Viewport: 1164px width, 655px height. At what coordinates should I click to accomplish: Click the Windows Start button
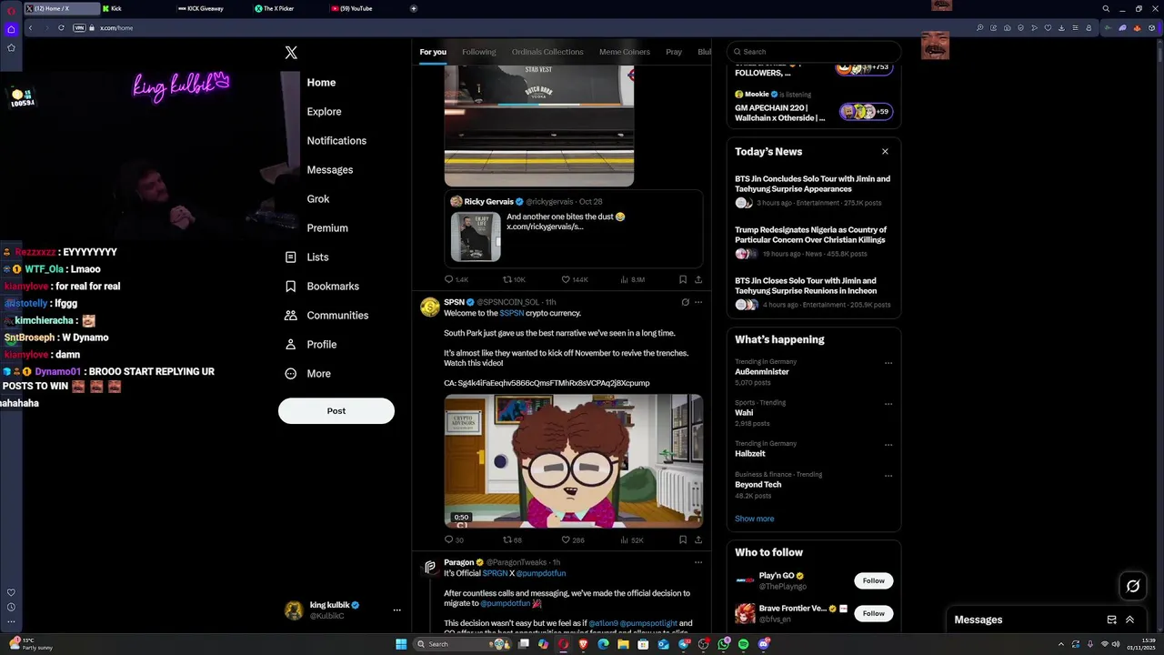tap(401, 644)
